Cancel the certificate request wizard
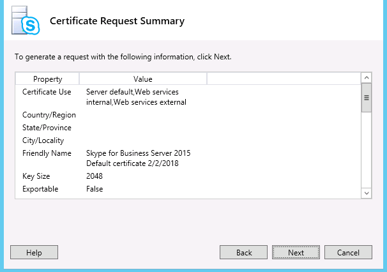Screen dimensions: 387x272 [x=348, y=252]
